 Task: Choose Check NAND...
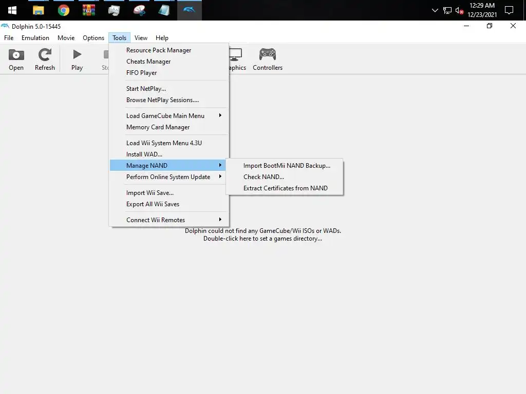[285, 177]
